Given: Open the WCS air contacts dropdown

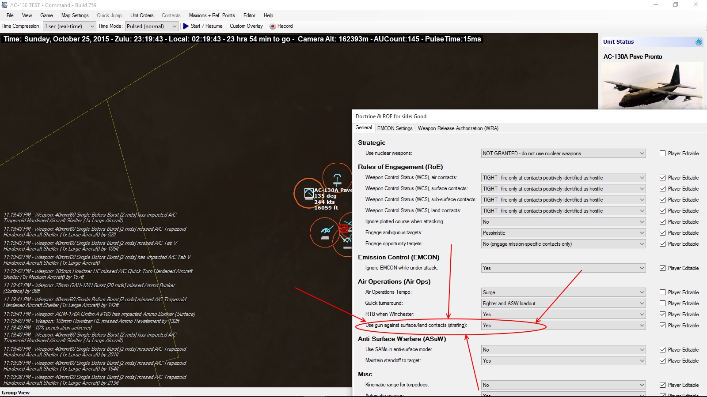Looking at the screenshot, I should point(563,178).
